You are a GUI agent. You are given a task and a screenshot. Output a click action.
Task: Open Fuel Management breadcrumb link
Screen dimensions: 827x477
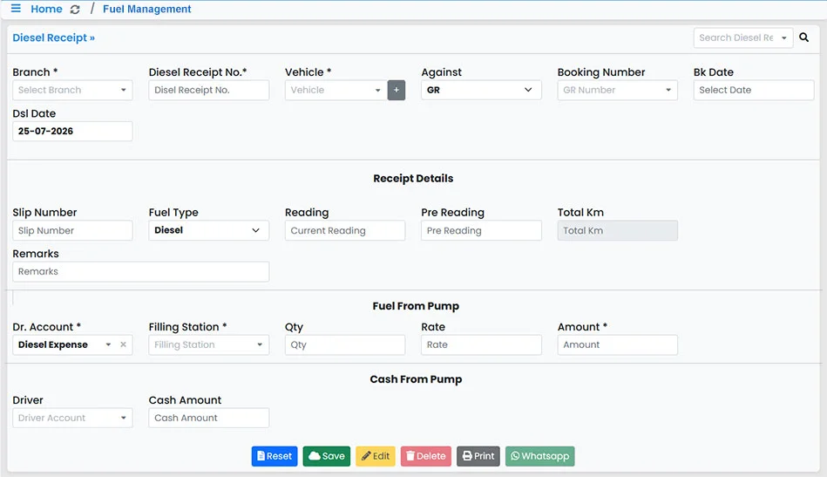click(x=146, y=9)
